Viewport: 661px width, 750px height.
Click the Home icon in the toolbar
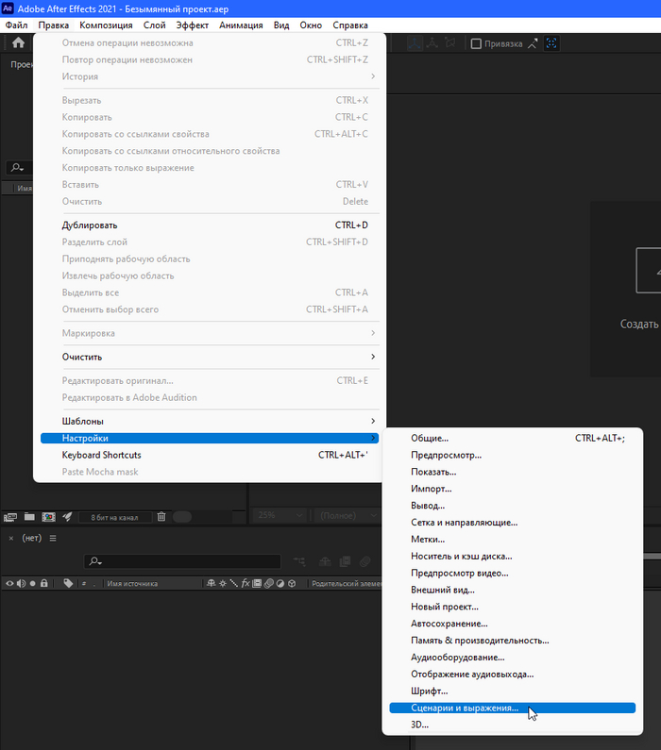click(18, 42)
